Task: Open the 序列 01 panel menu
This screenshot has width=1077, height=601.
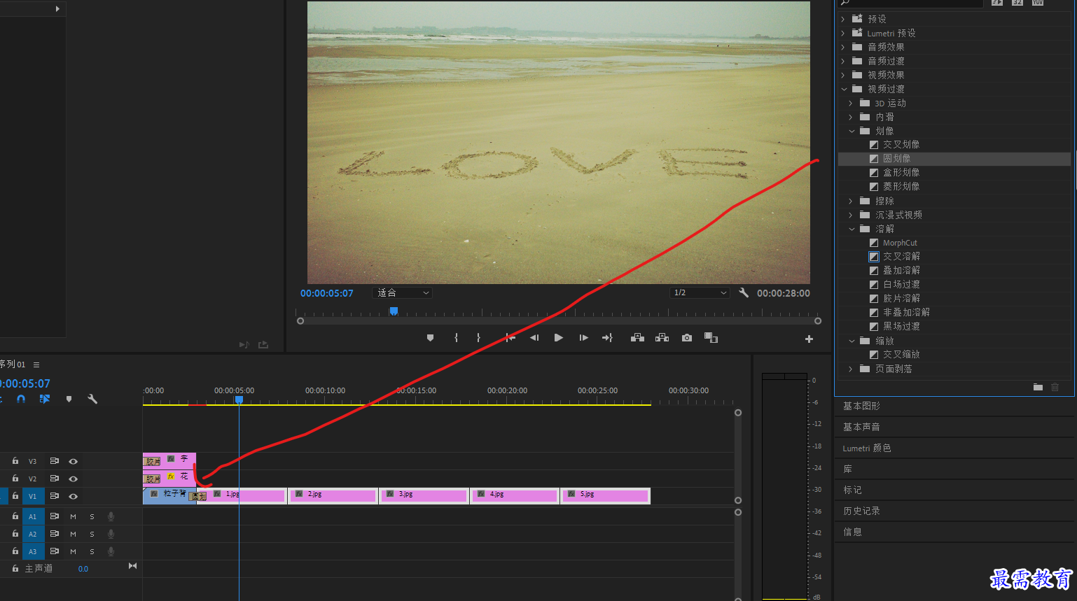Action: [36, 365]
